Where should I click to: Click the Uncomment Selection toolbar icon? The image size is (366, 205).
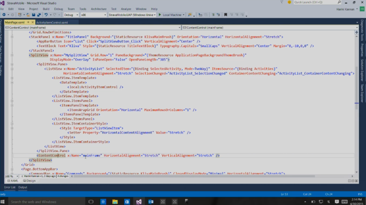(218, 15)
